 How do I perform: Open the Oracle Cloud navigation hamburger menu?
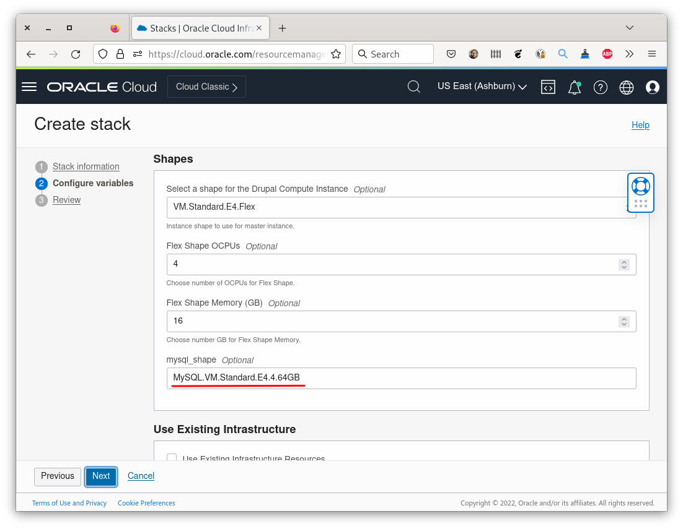[x=29, y=87]
